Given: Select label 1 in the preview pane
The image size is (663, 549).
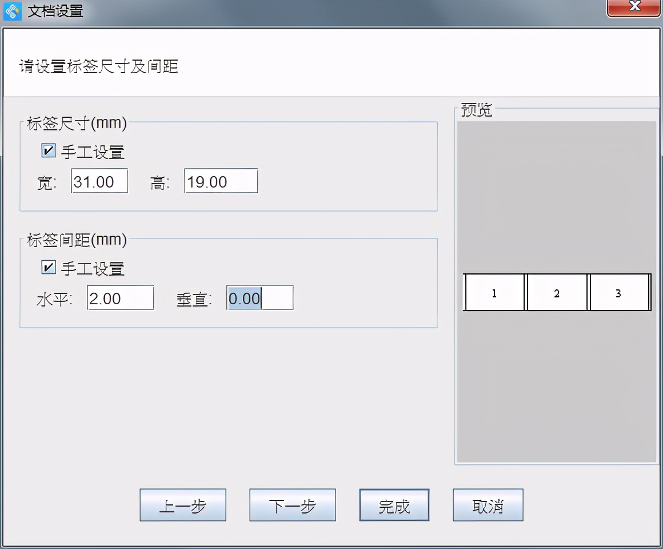Looking at the screenshot, I should click(493, 293).
